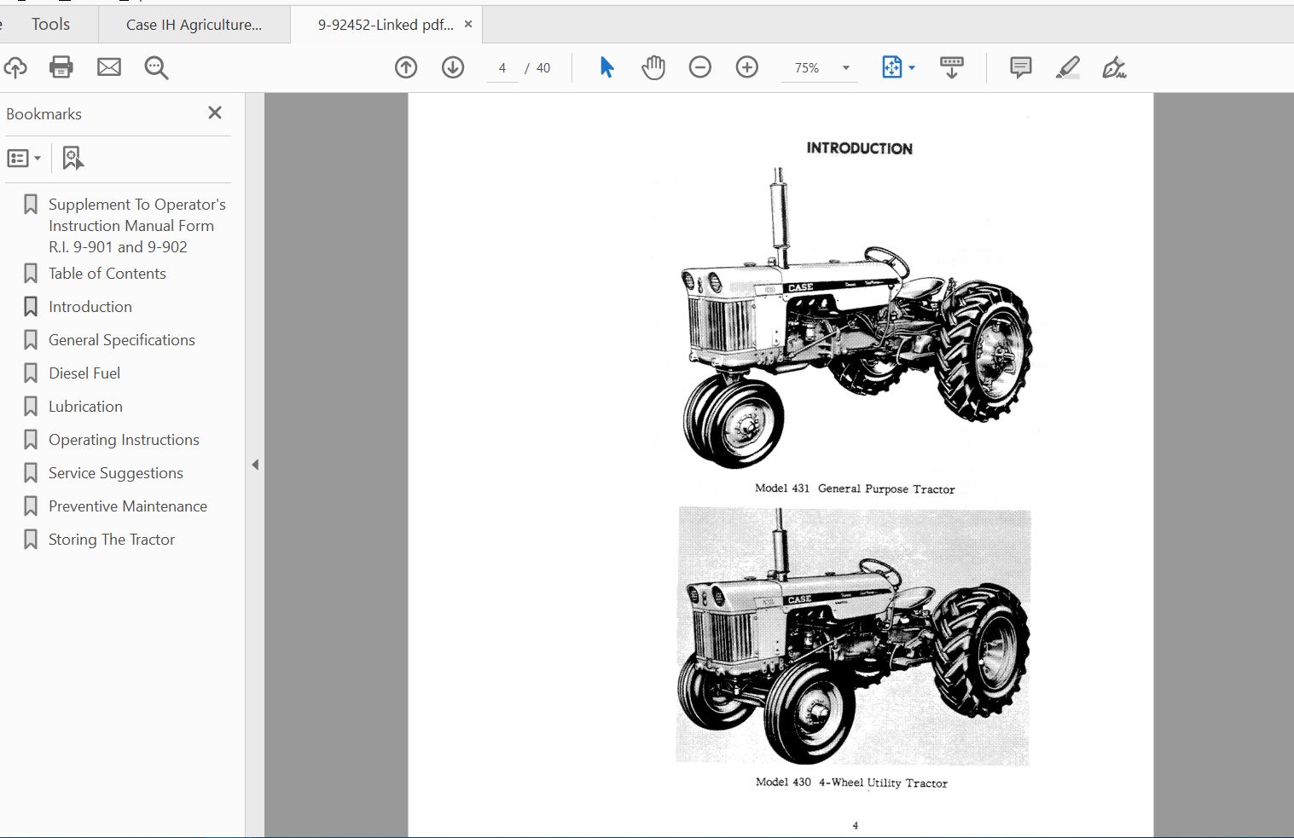Click the send by email envelope icon
Viewport: 1294px width, 838px height.
(x=109, y=67)
